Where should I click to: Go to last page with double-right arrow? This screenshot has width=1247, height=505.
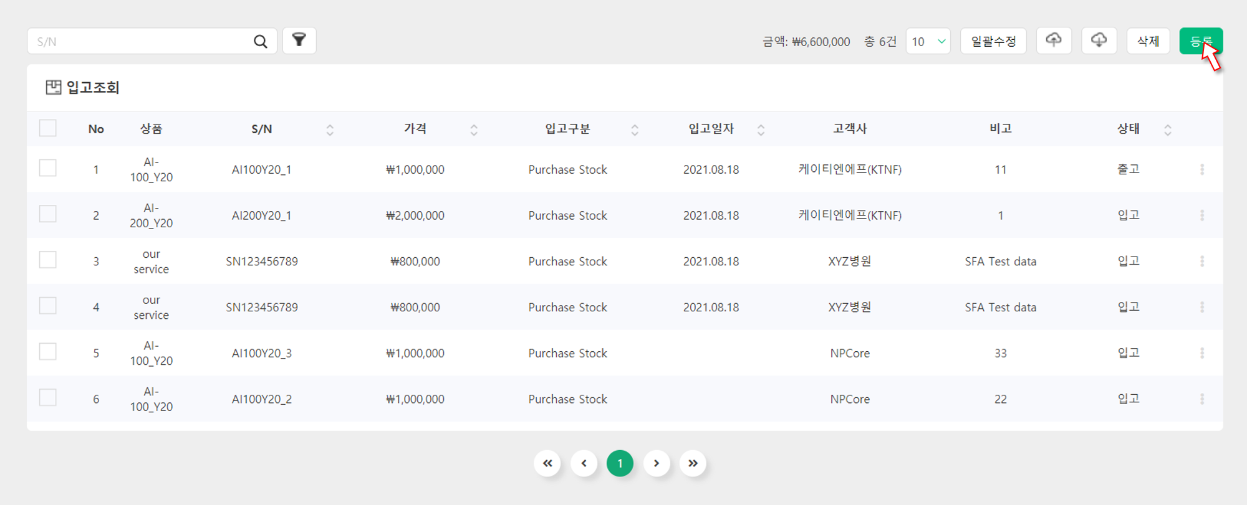693,463
